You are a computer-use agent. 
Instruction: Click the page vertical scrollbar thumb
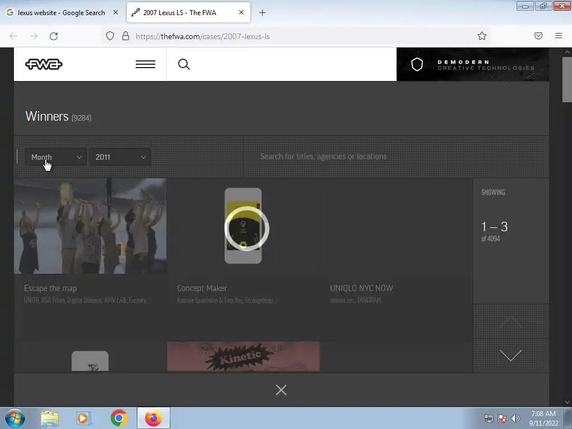coord(568,79)
